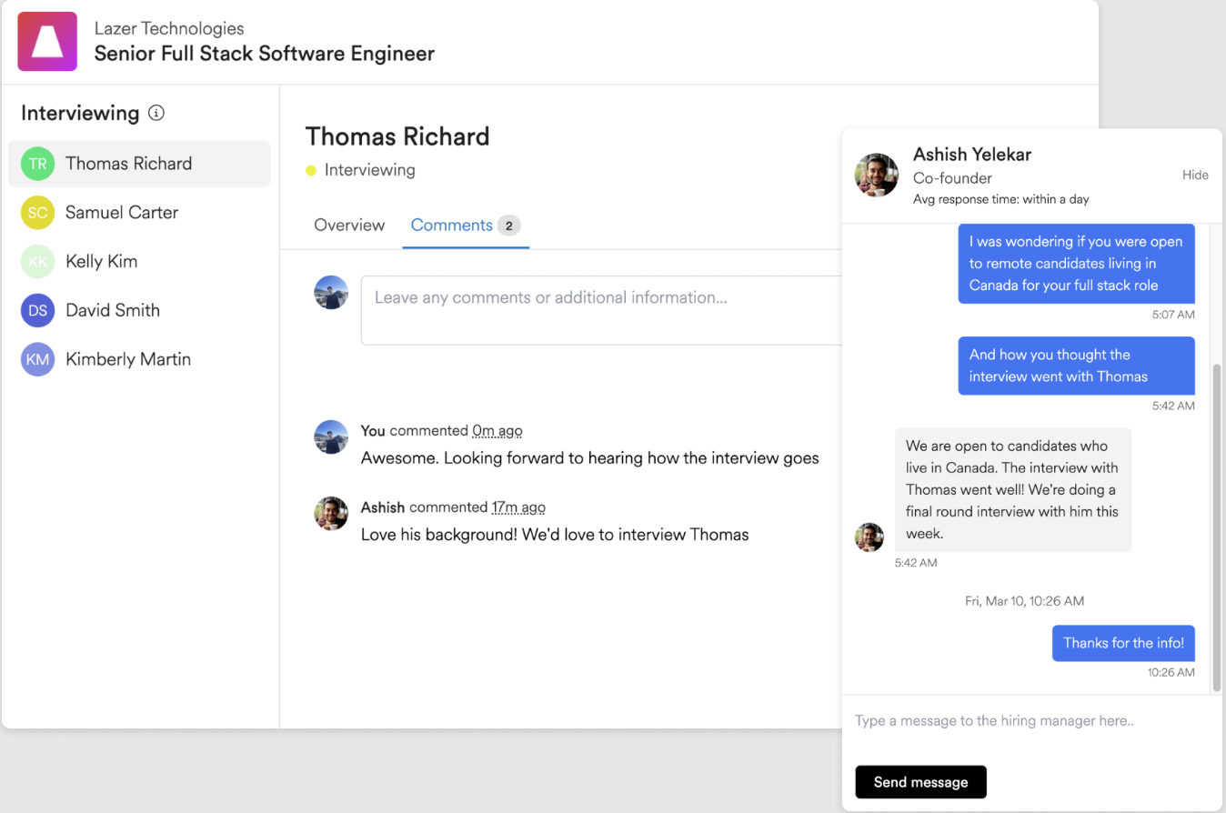
Task: Select Samuel Carter from the candidate list
Action: tap(122, 213)
